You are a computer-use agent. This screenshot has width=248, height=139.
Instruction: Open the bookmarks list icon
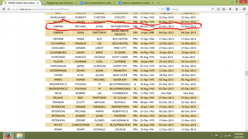point(224,9)
